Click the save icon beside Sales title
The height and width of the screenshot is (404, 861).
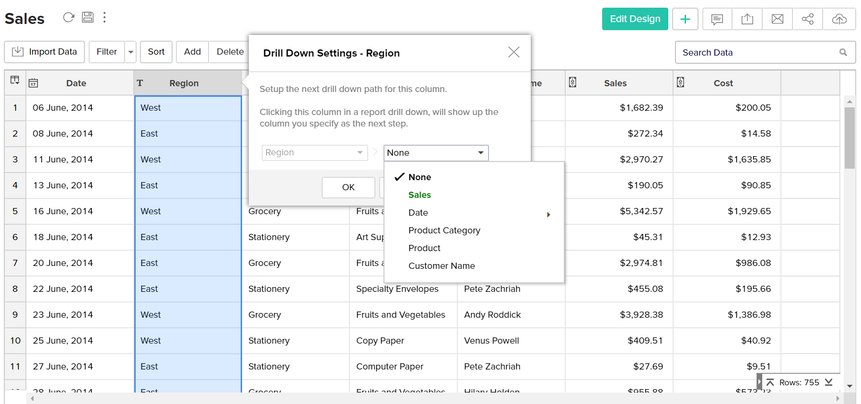(x=88, y=18)
